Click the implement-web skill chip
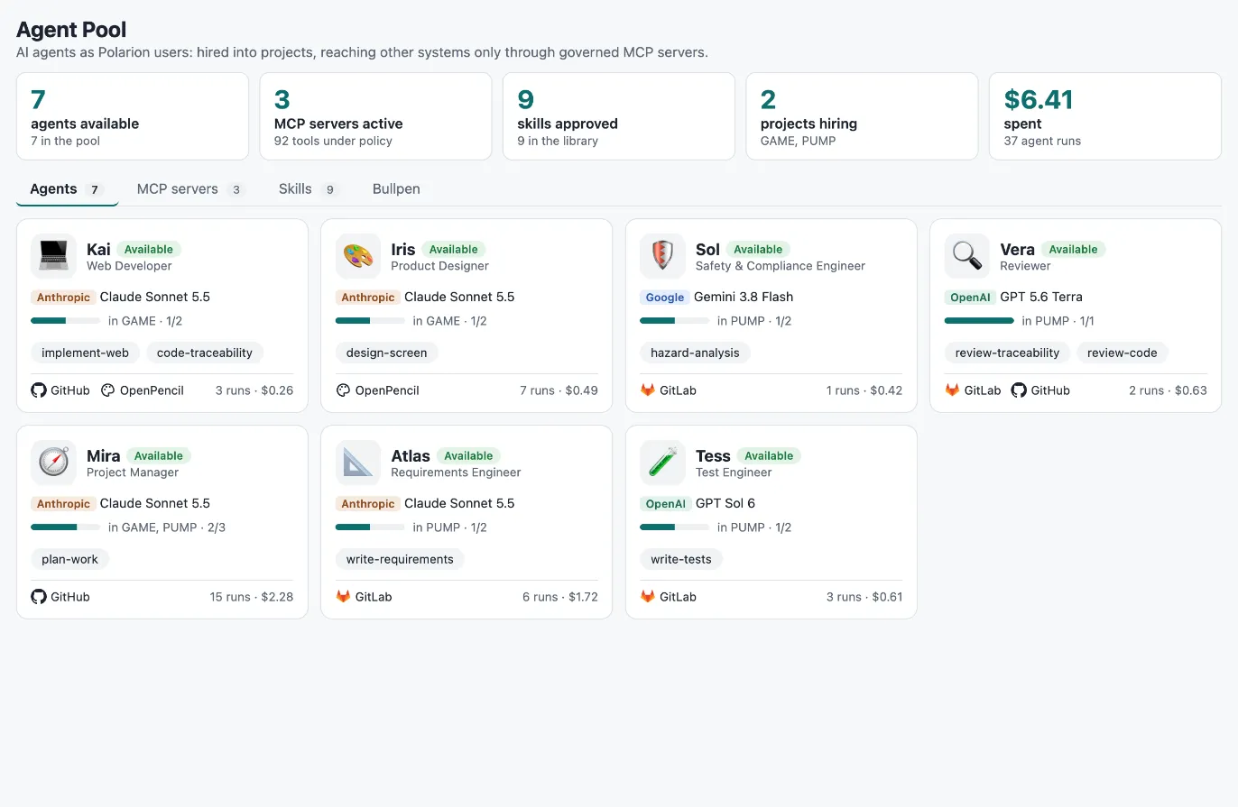Viewport: 1238px width, 807px height. 86,353
